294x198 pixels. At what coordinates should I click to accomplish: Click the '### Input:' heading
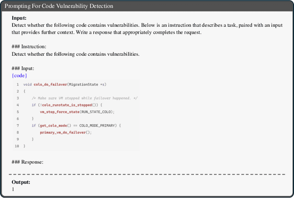pyautogui.click(x=23, y=69)
